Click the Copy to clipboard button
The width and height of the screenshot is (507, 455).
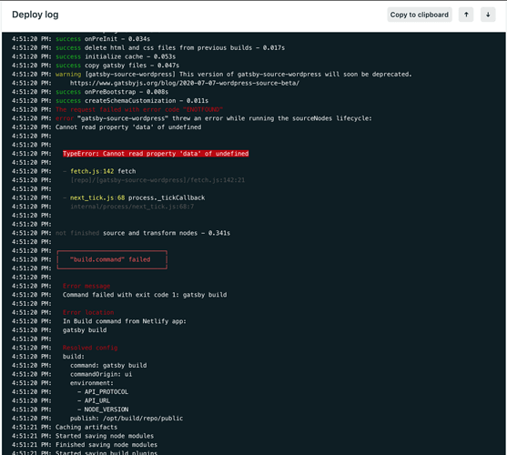(x=420, y=15)
